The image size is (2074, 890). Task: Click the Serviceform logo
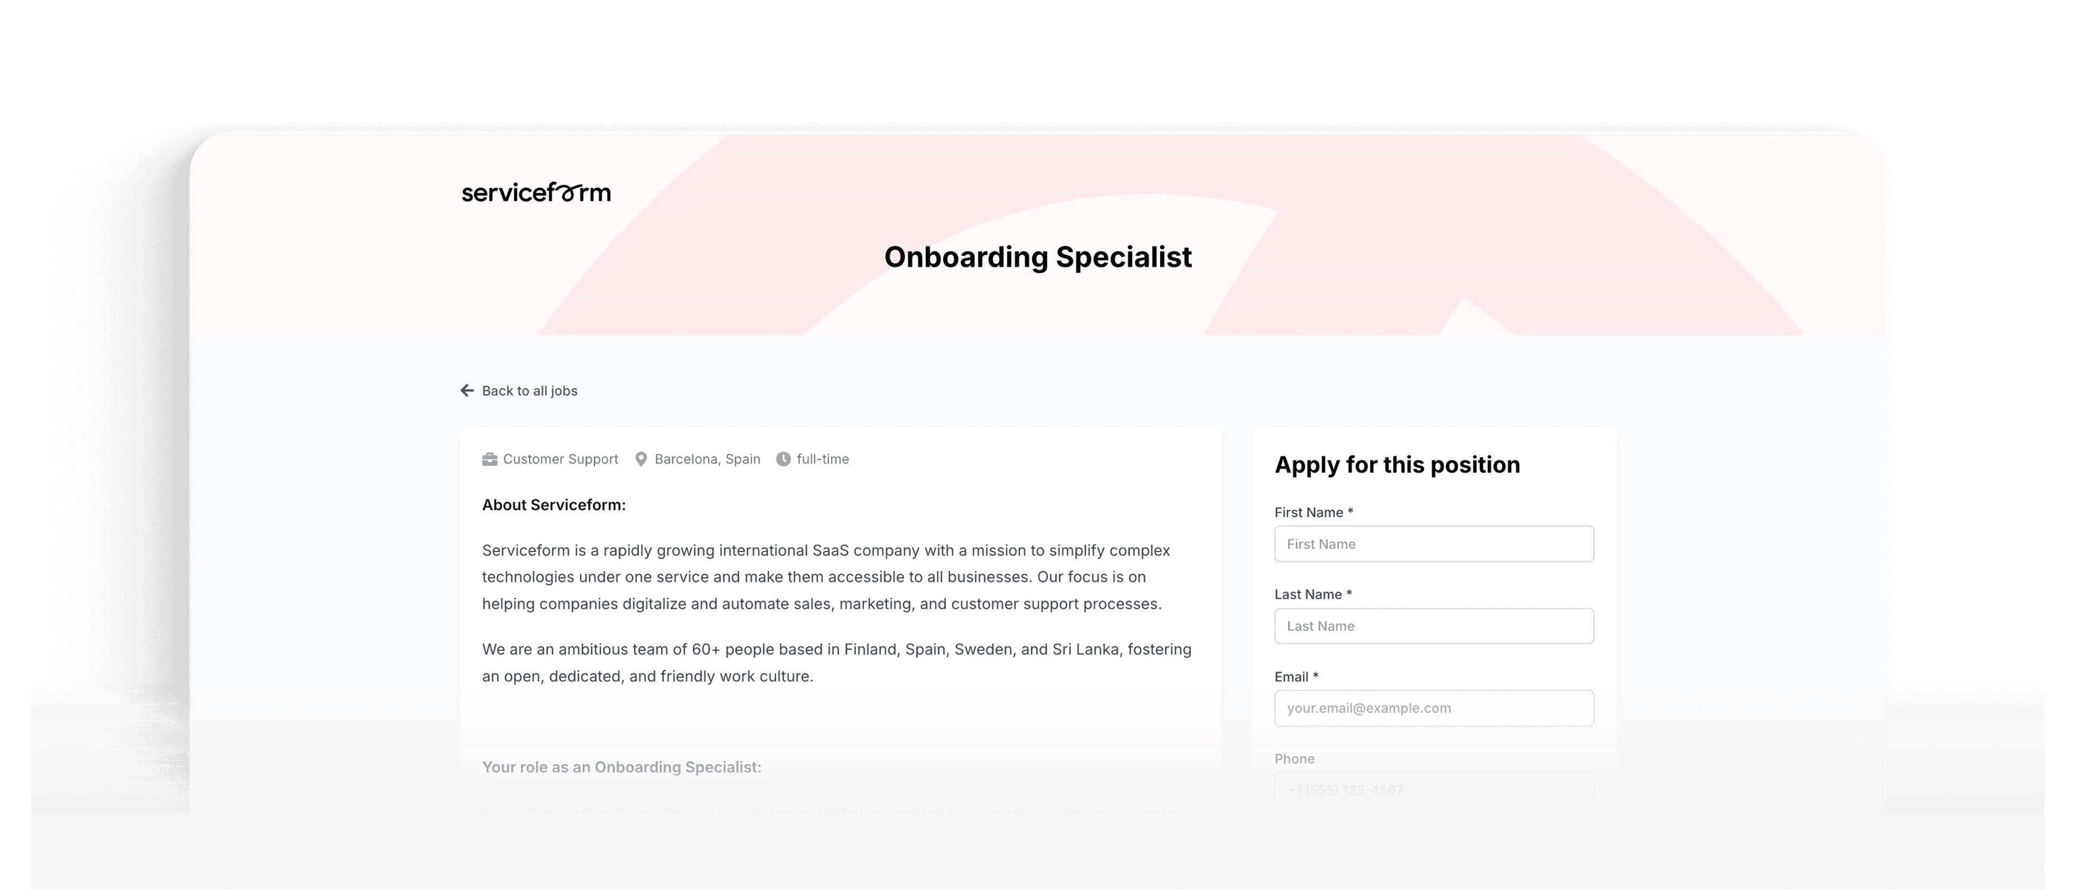[535, 192]
